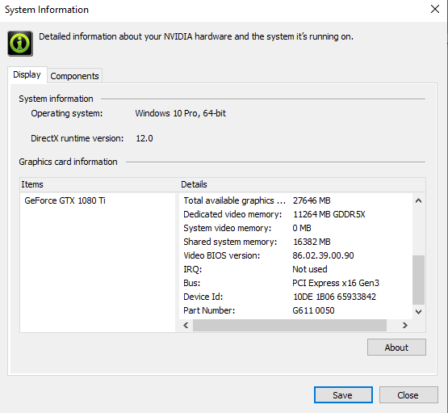Viewport: 448px width, 413px height.
Task: Click the DirectX runtime version label
Action: (x=77, y=138)
